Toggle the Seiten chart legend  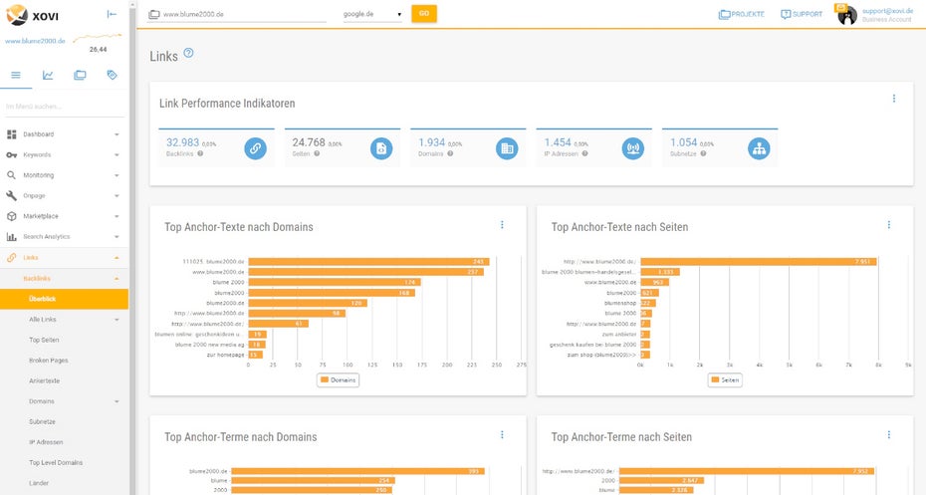tap(725, 379)
